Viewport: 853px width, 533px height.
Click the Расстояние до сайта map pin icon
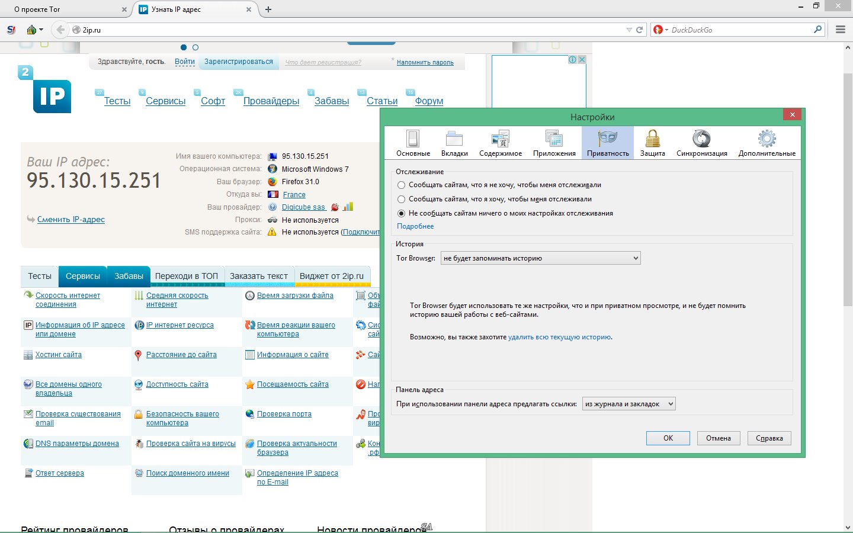pyautogui.click(x=138, y=355)
